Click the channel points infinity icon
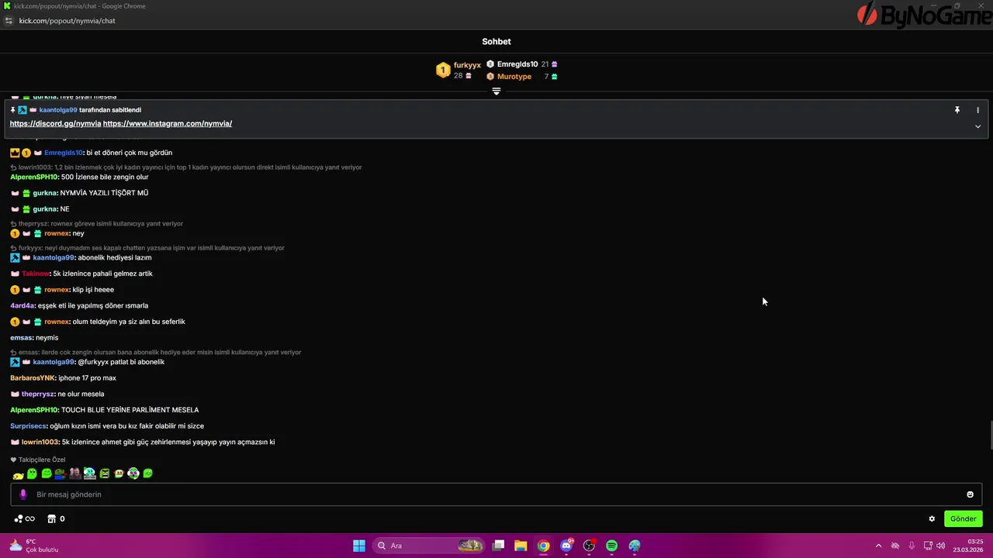This screenshot has width=993, height=558. point(30,519)
